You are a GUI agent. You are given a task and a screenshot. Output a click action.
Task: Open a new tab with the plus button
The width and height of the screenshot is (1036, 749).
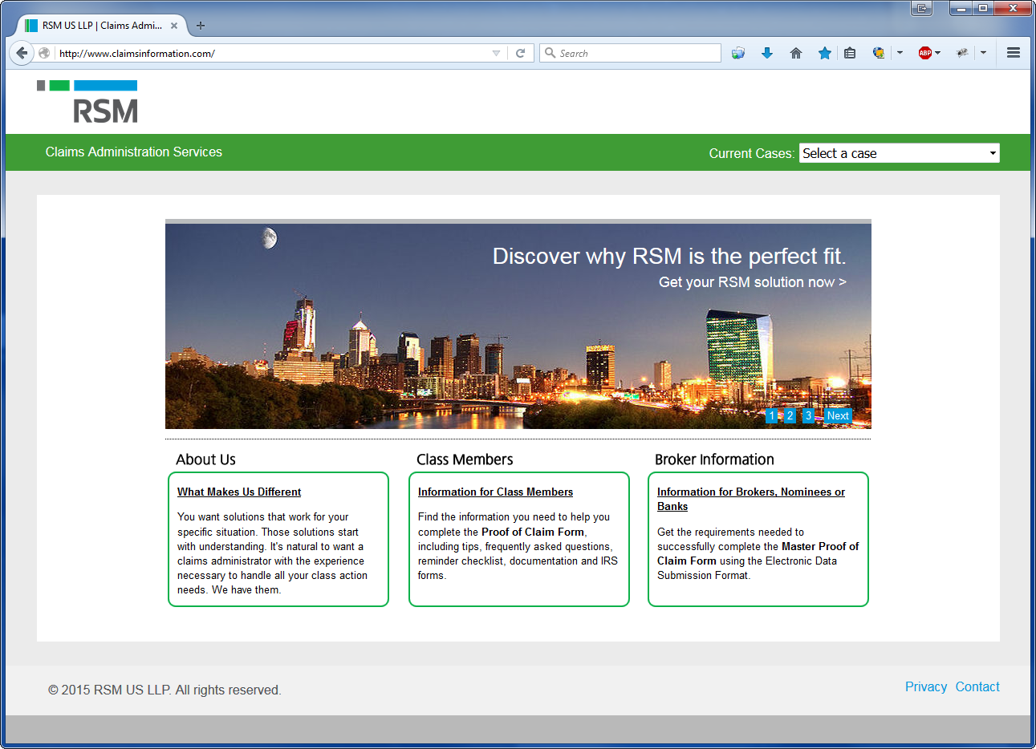click(201, 26)
